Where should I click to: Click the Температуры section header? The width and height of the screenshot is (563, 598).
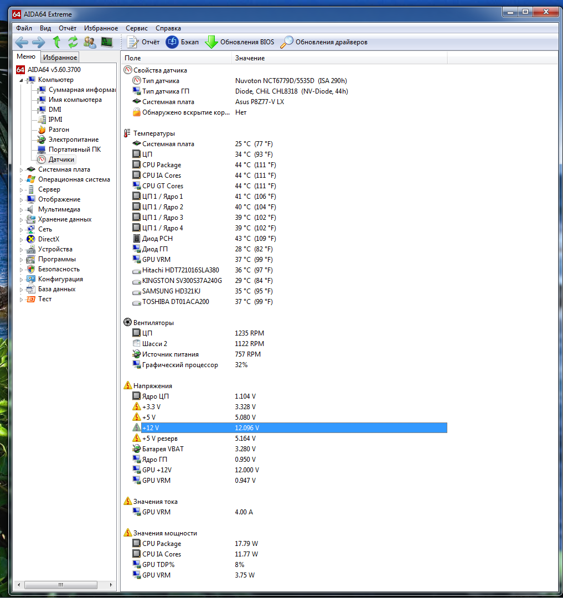pyautogui.click(x=149, y=133)
